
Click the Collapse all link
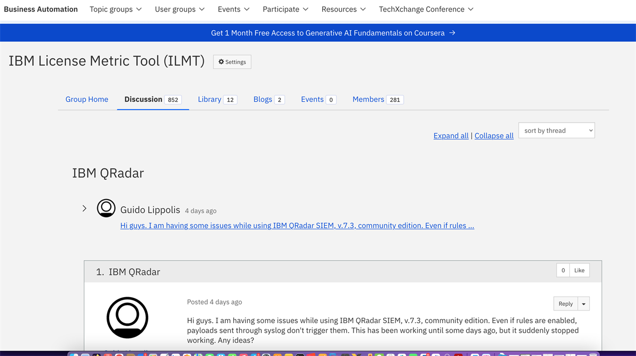493,136
